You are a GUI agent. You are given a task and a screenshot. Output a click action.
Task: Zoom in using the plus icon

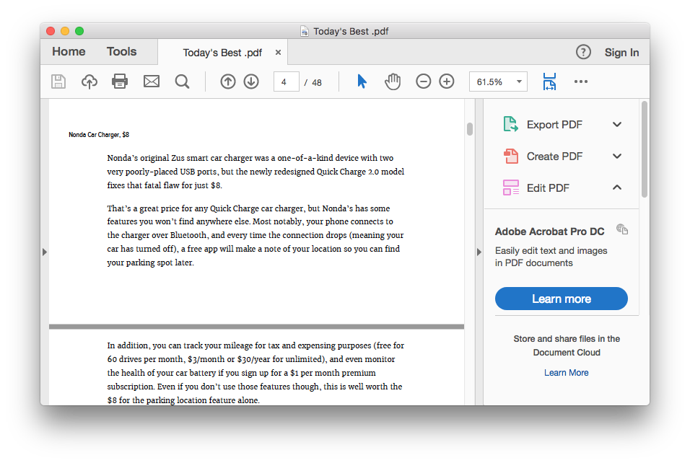pos(446,81)
